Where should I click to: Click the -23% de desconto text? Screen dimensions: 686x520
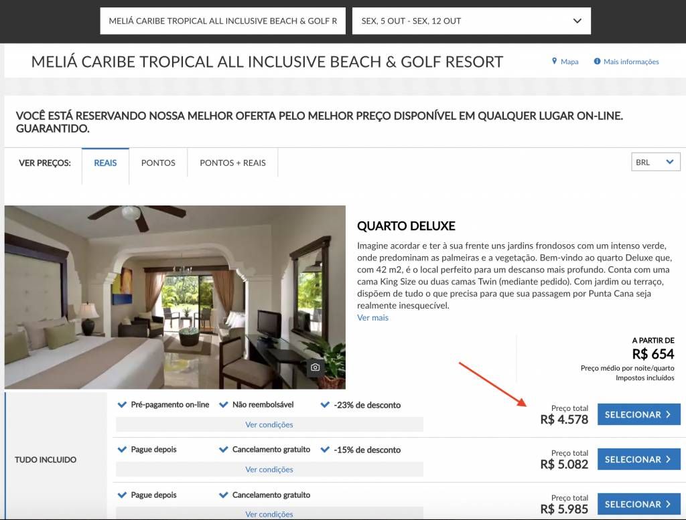(367, 405)
